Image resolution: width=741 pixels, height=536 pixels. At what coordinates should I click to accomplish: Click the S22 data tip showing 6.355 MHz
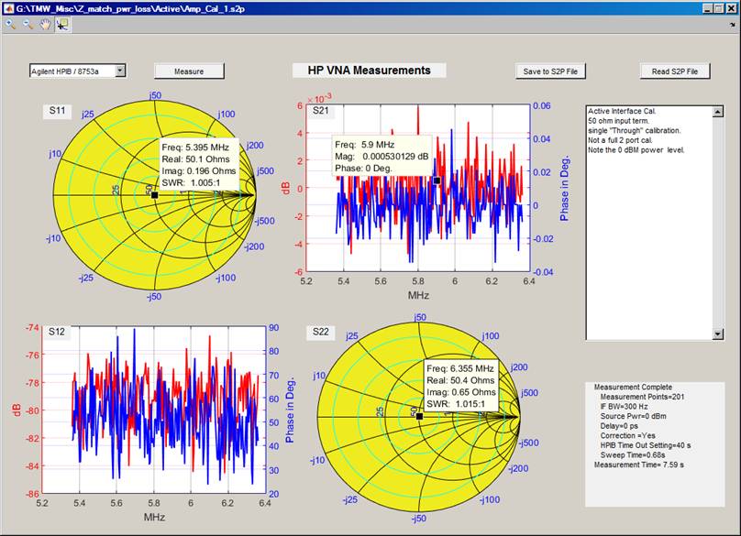coord(460,387)
